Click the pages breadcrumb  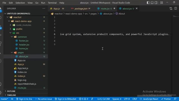(93, 14)
